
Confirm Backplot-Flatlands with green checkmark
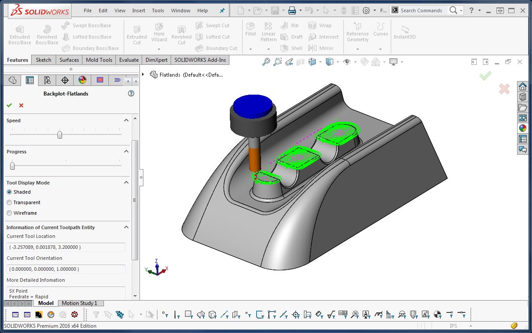tap(9, 105)
